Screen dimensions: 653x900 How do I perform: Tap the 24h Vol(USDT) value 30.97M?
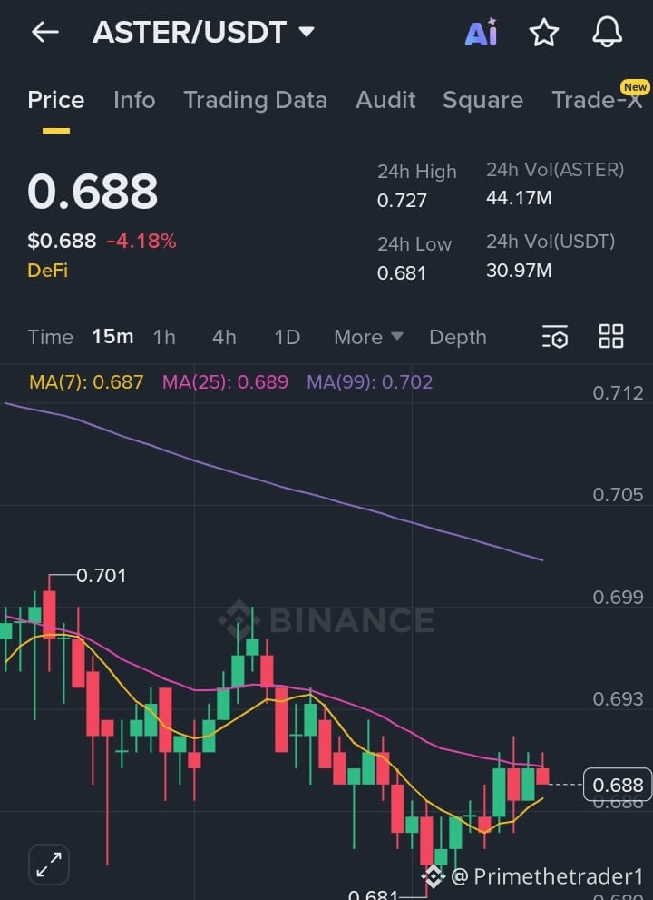click(x=518, y=270)
